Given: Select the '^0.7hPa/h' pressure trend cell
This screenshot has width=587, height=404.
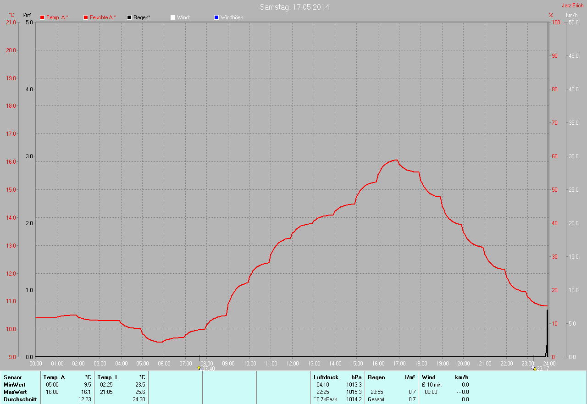Looking at the screenshot, I should click(326, 399).
